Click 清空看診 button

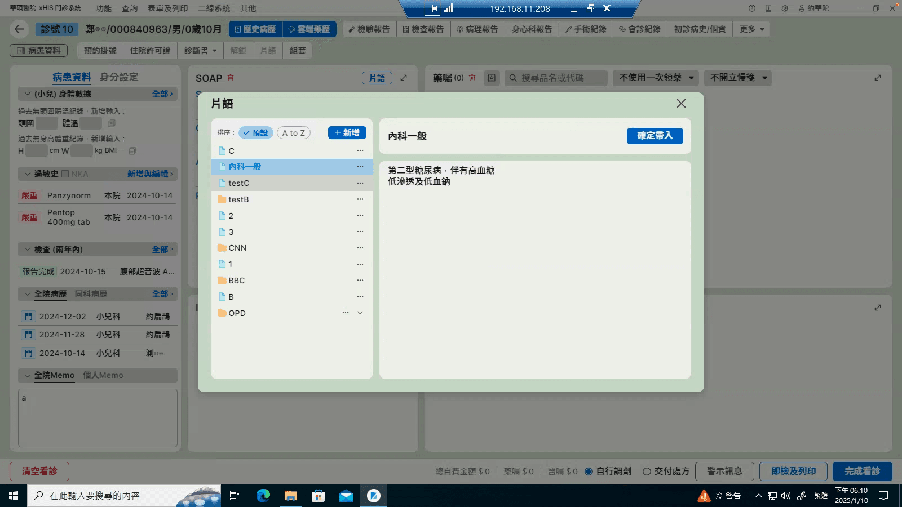(x=39, y=472)
